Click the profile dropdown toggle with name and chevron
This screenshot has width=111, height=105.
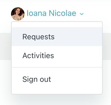point(47,14)
